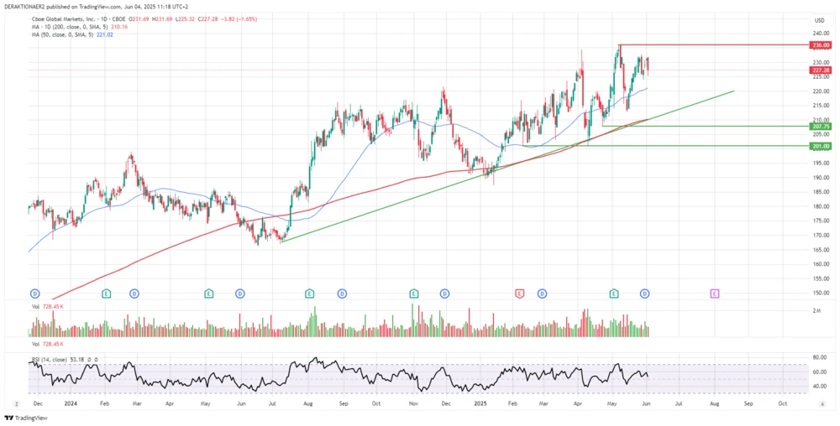Click the 2025 label on the time axis
Screen dimensions: 840x426
[480, 404]
